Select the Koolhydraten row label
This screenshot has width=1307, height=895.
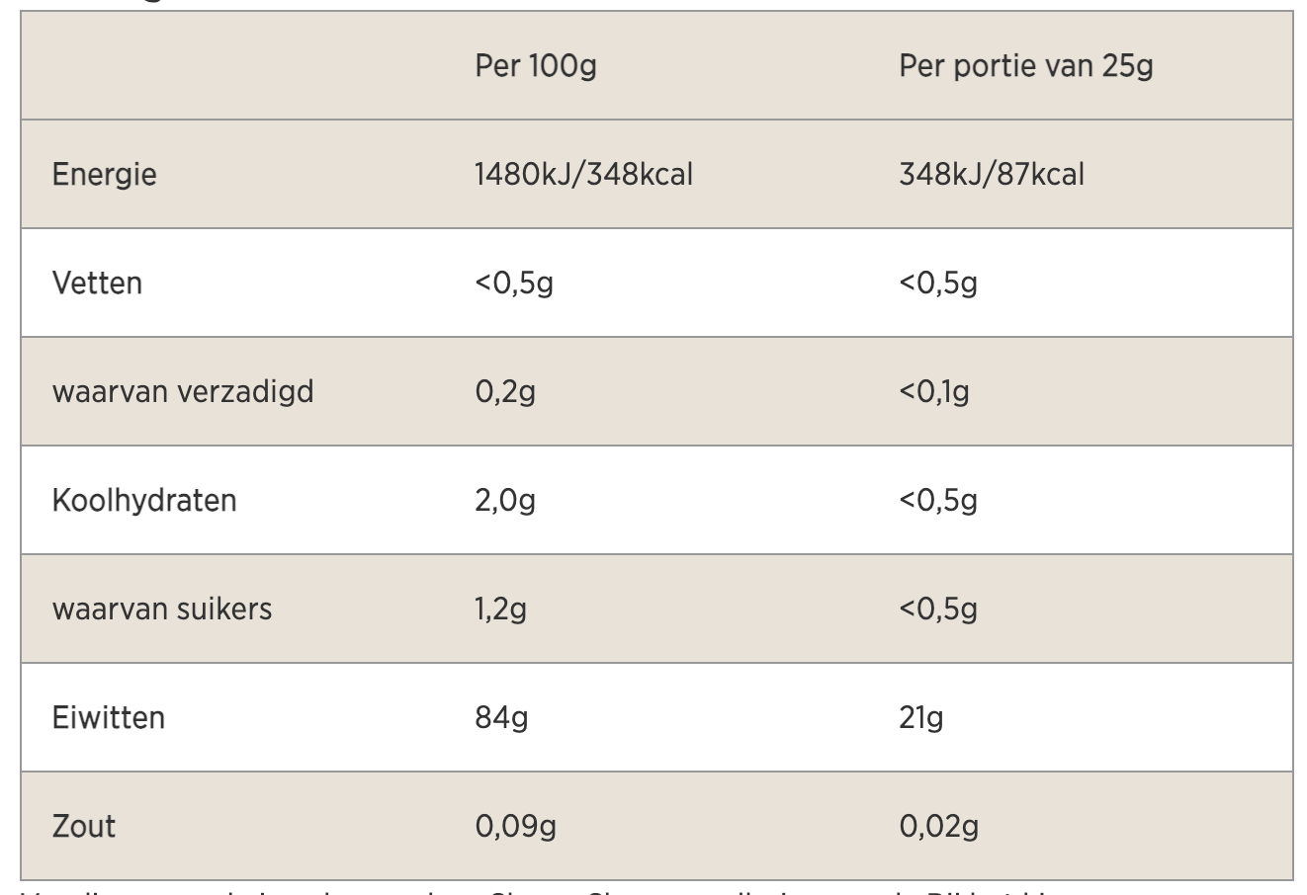143,501
